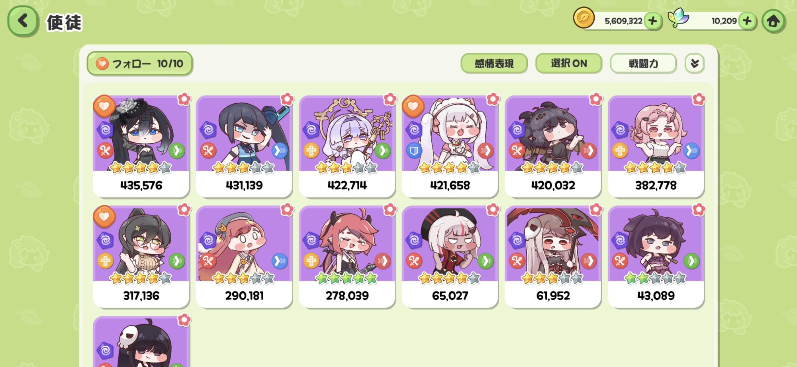Open character card with power 382,778
The image size is (797, 367).
pos(656,146)
